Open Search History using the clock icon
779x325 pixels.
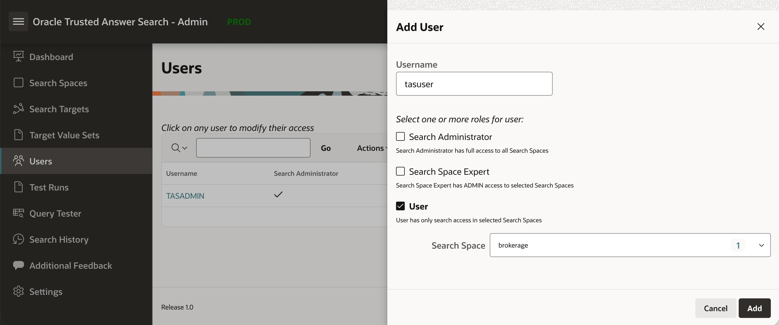pyautogui.click(x=19, y=239)
